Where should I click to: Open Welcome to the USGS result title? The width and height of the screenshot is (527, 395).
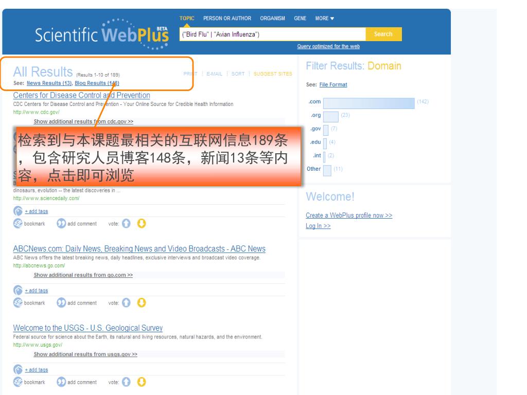coord(87,328)
